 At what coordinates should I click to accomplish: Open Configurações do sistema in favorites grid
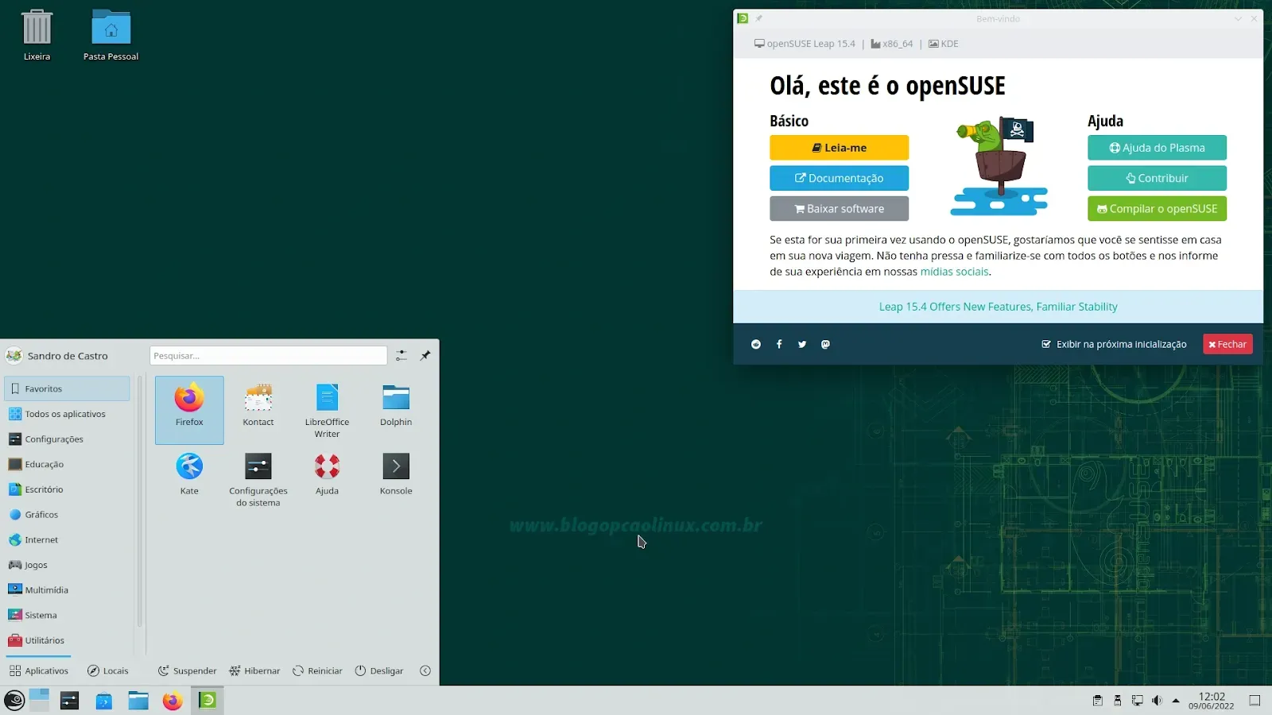click(258, 478)
